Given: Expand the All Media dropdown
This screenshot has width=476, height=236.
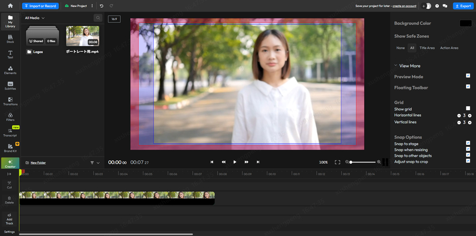Looking at the screenshot, I should 35,18.
